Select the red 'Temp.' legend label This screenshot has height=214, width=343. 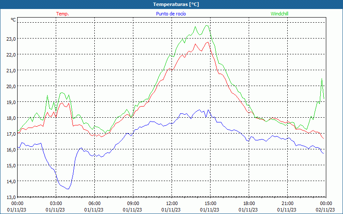(x=63, y=14)
